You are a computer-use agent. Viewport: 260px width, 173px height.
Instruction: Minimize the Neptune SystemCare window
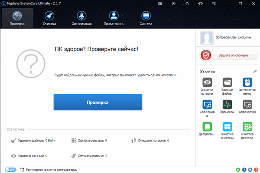point(227,3)
